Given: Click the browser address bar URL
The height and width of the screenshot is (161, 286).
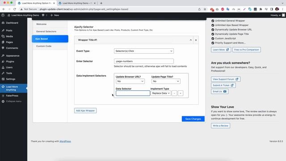Looking at the screenshot, I should [x=84, y=9].
